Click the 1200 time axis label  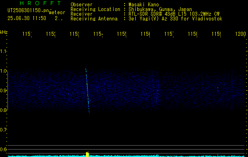pos(241,34)
